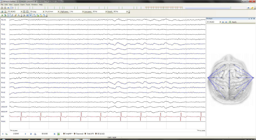Click the second round gray navigation button
Viewport: 256px width, 140px height.
tap(5, 8)
